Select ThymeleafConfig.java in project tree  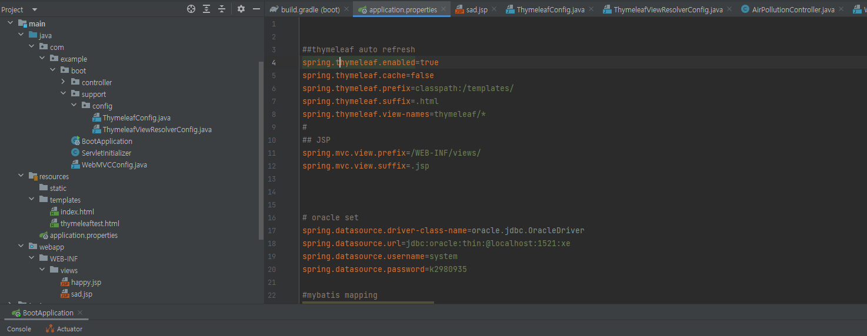click(136, 117)
